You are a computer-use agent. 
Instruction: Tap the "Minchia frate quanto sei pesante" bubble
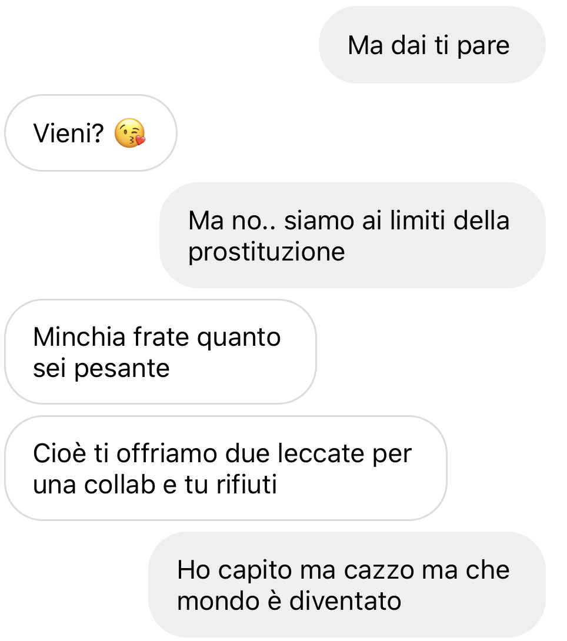(x=160, y=352)
